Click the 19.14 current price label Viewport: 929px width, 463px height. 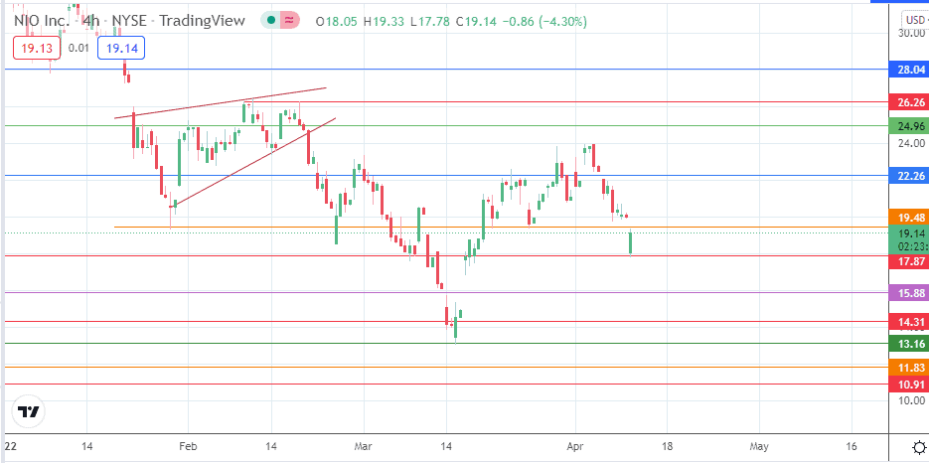click(910, 233)
